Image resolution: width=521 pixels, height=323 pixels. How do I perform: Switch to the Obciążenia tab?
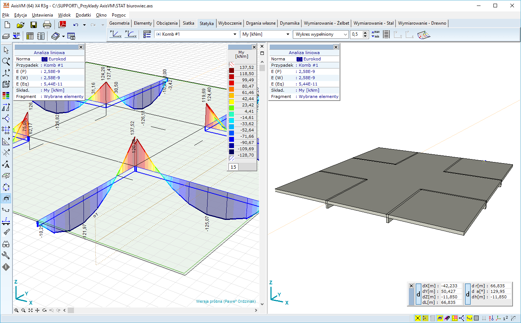tap(167, 23)
